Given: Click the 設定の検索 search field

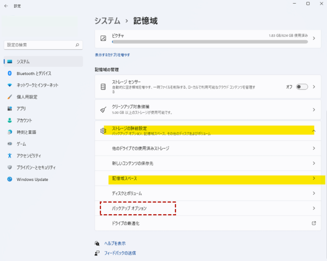Looking at the screenshot, I should 43,45.
